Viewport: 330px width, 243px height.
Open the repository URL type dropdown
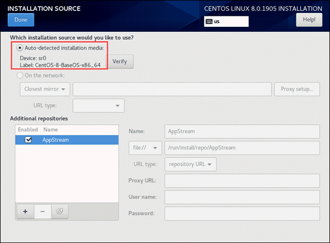190,164
